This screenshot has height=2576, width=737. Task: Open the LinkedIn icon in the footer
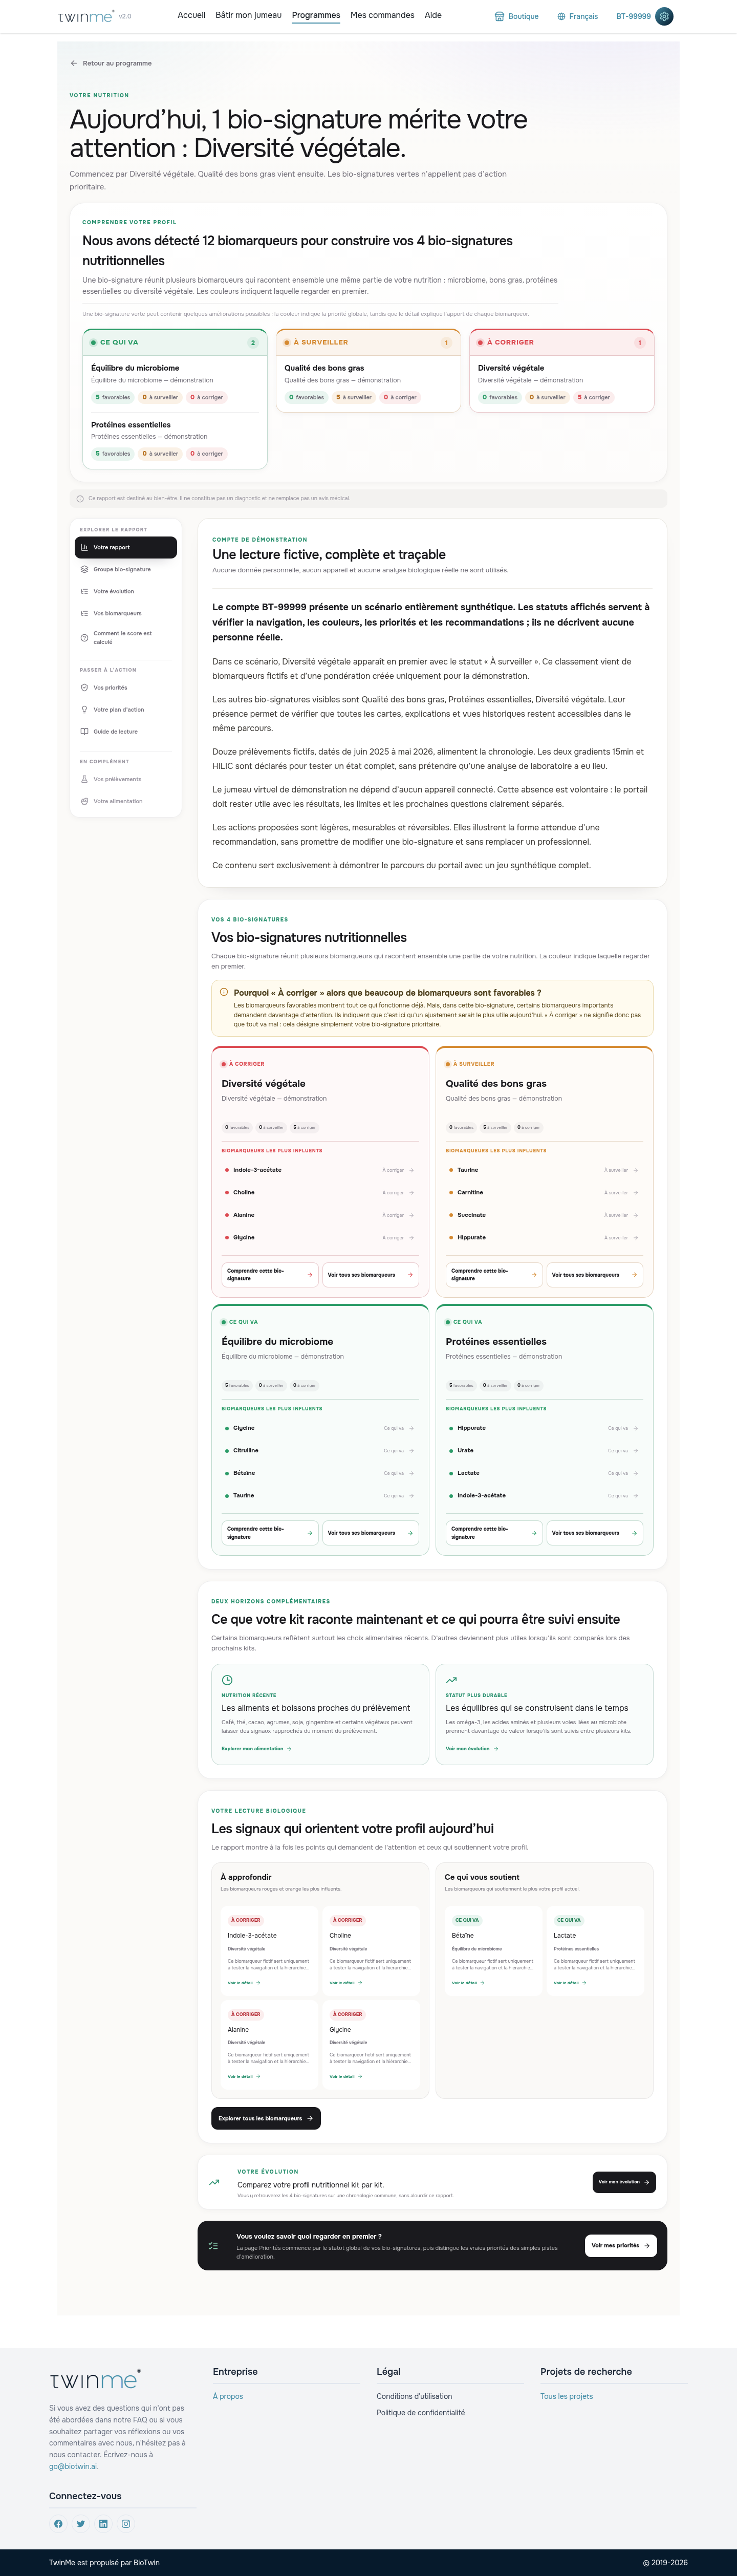tap(103, 2523)
